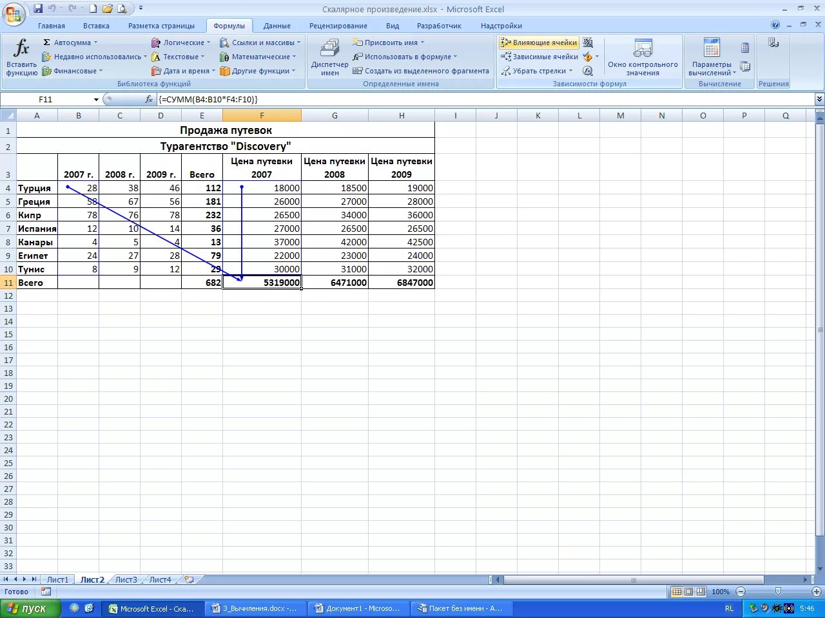Open Разработчик ribbon tab

click(439, 26)
